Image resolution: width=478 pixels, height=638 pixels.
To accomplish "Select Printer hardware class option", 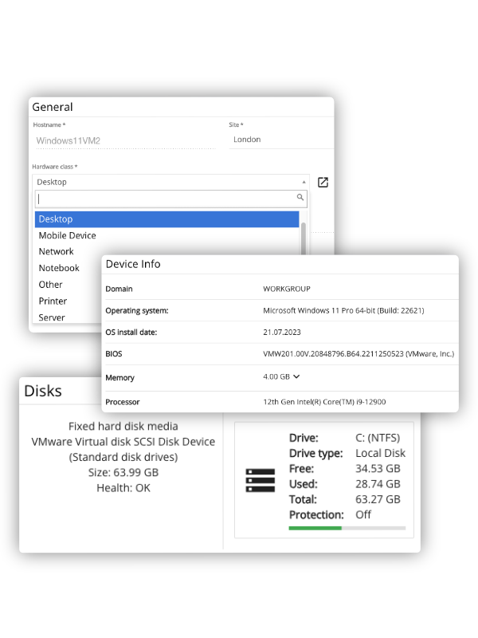I will click(53, 301).
